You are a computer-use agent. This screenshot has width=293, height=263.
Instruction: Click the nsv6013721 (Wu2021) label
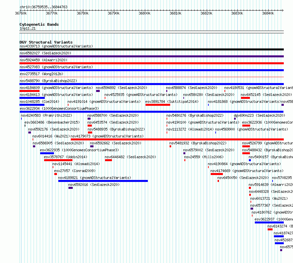coord(269,198)
